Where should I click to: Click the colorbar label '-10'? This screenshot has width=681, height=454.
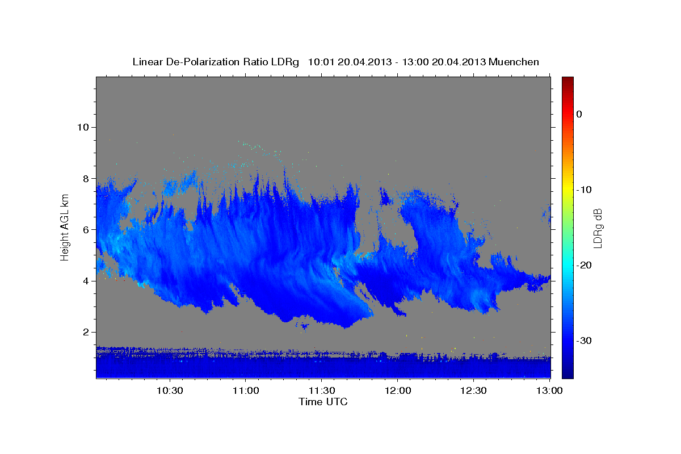tap(584, 190)
